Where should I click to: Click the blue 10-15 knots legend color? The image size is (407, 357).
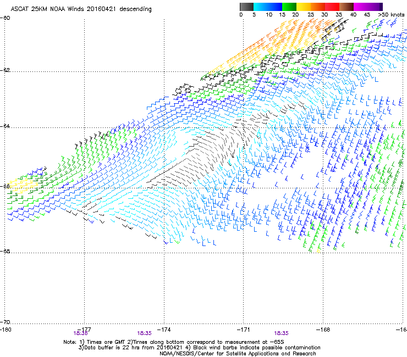275,7
